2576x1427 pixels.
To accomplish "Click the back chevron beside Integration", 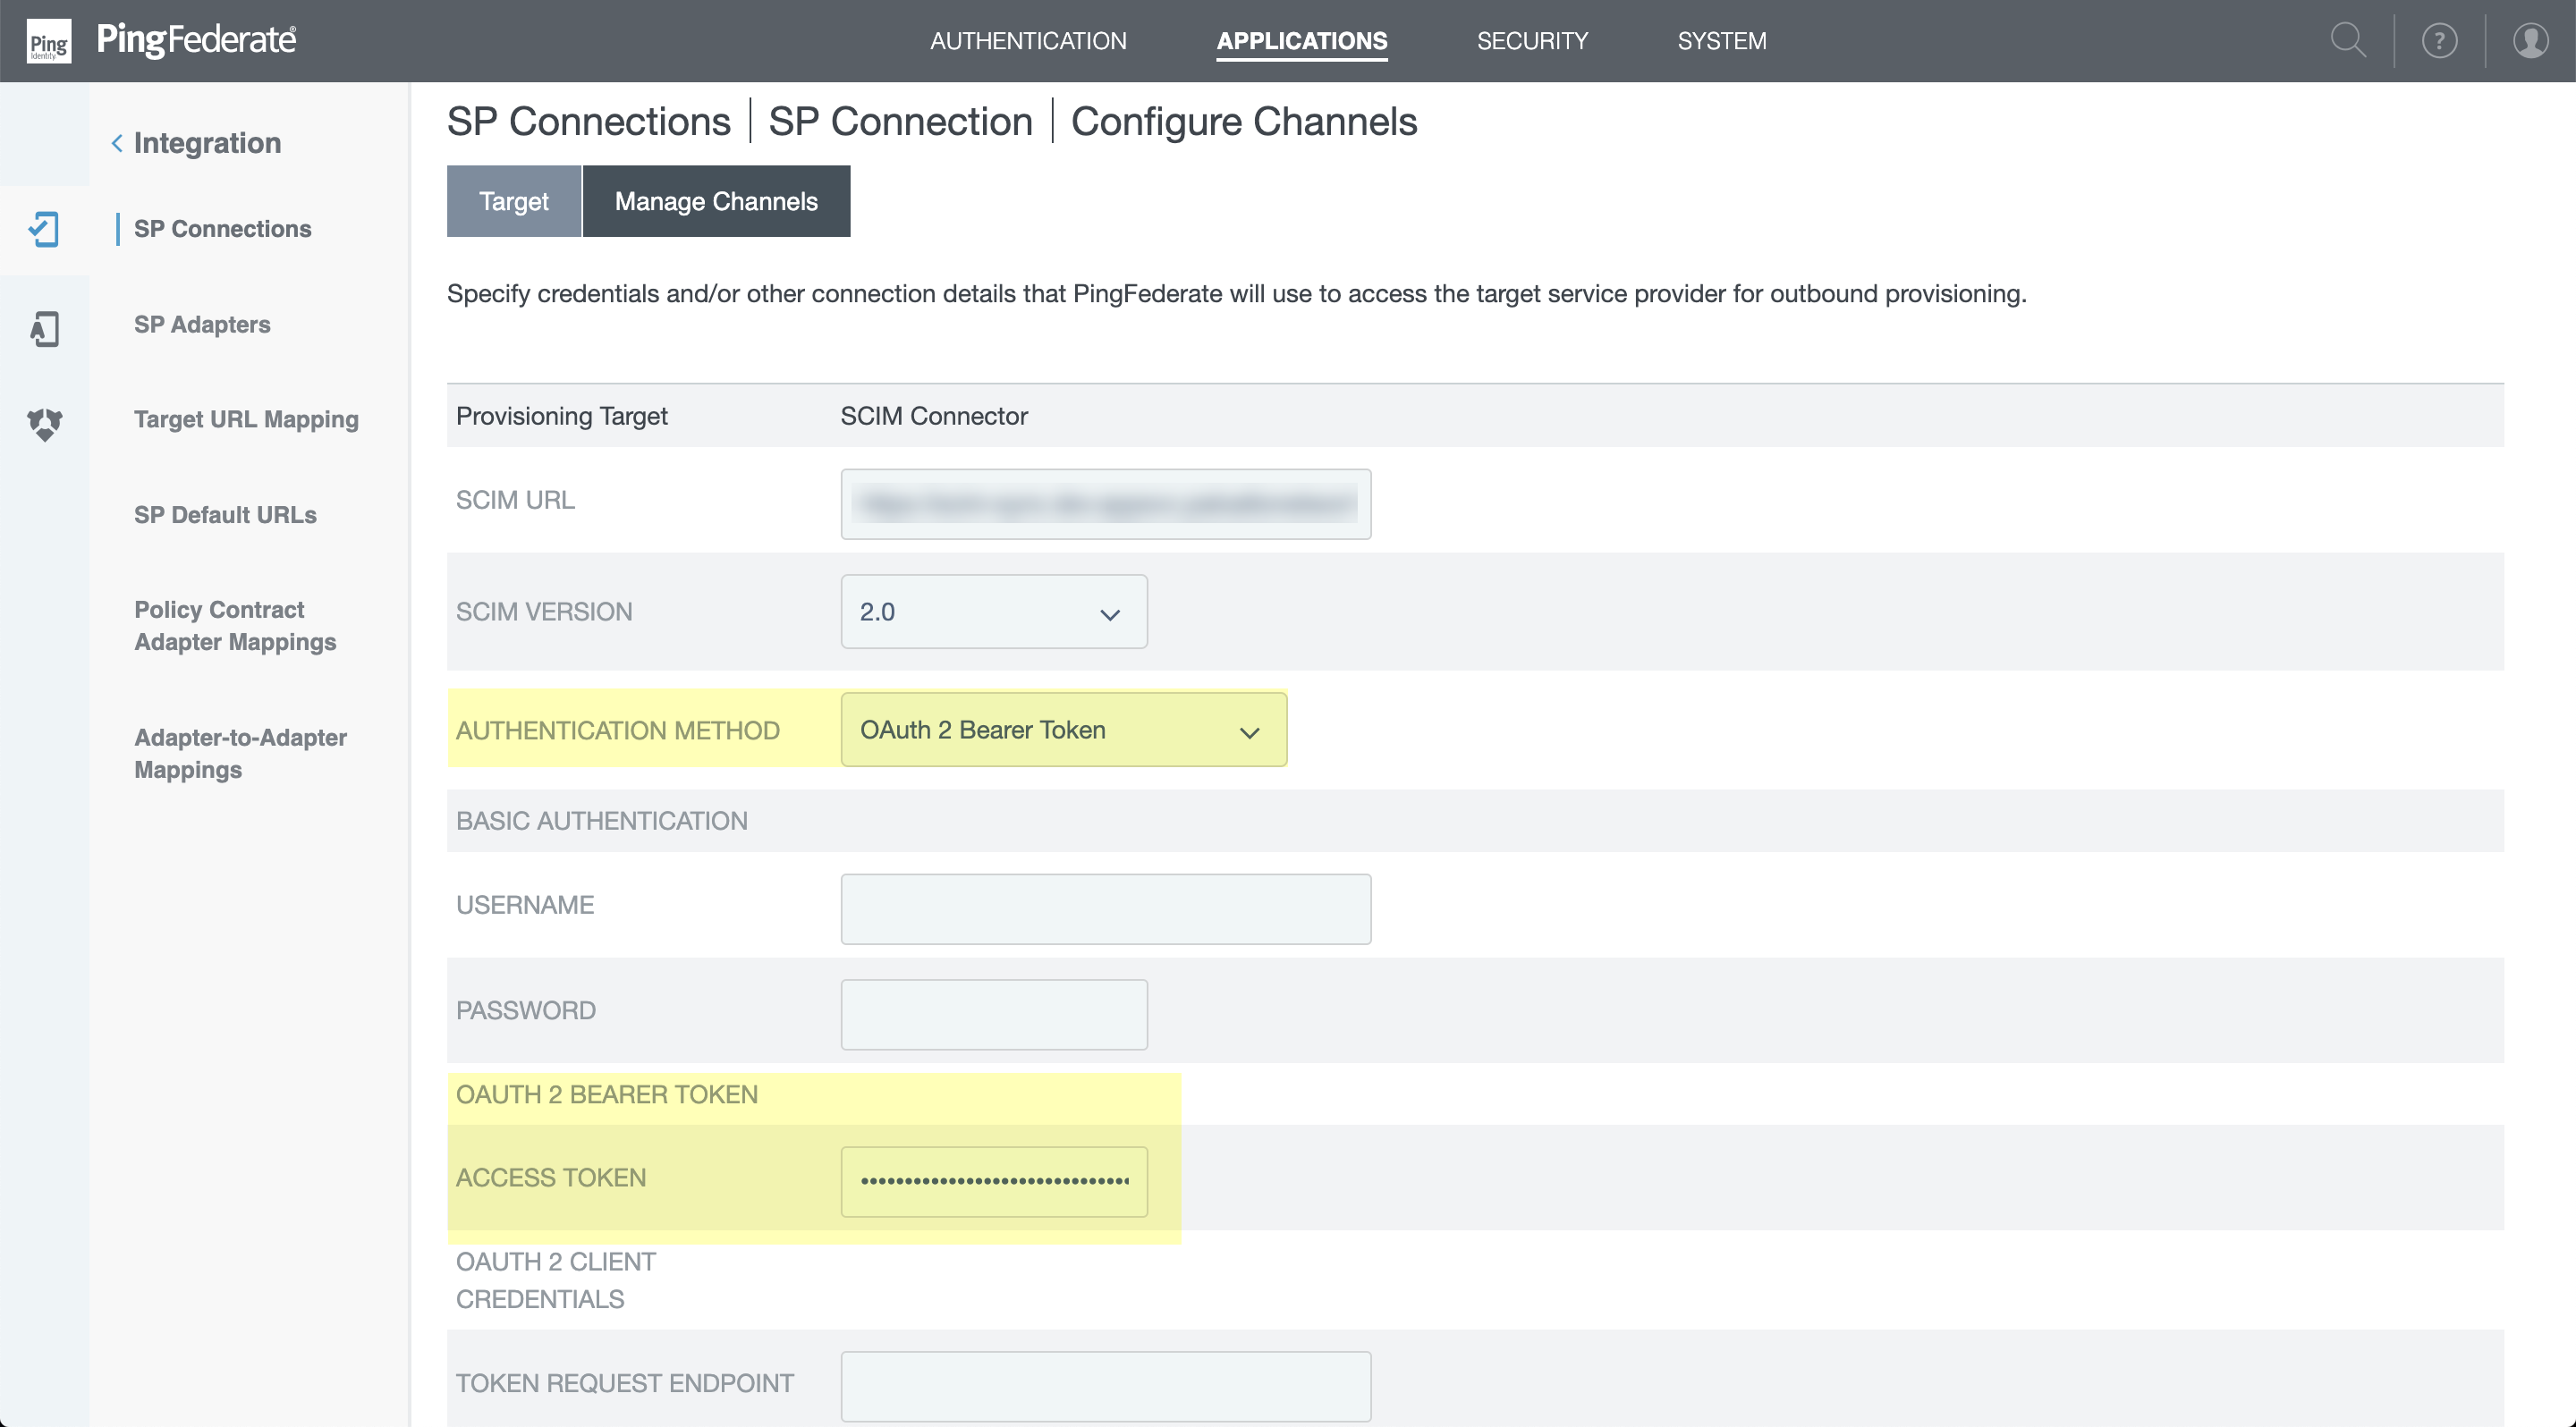I will 117,143.
